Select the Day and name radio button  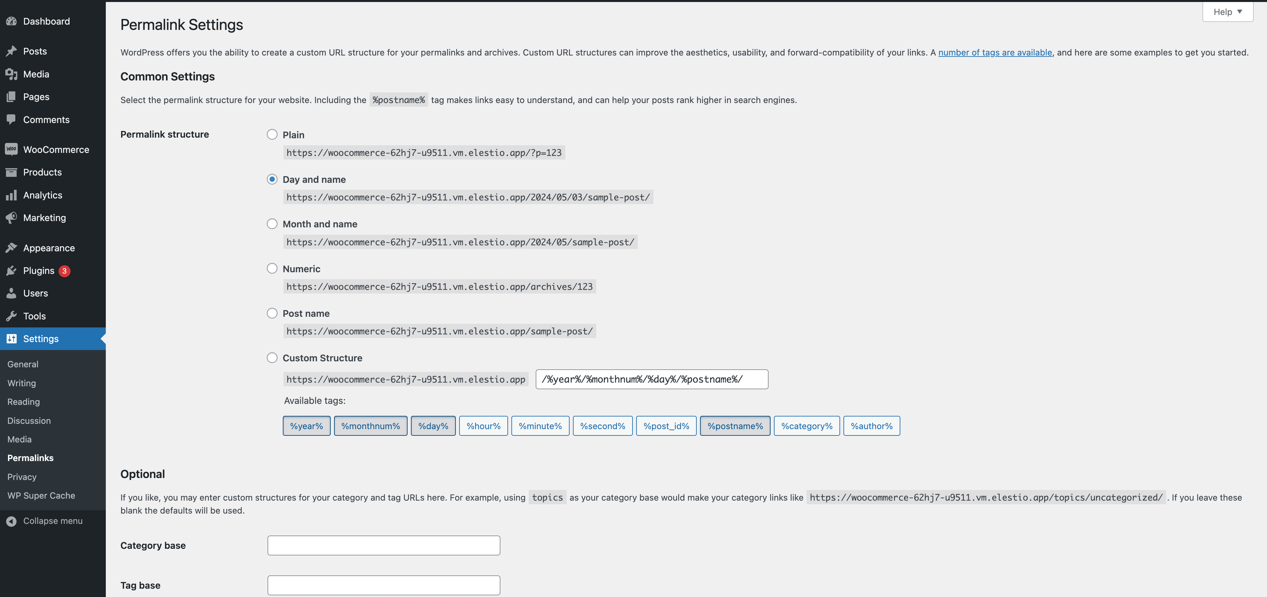pos(272,179)
